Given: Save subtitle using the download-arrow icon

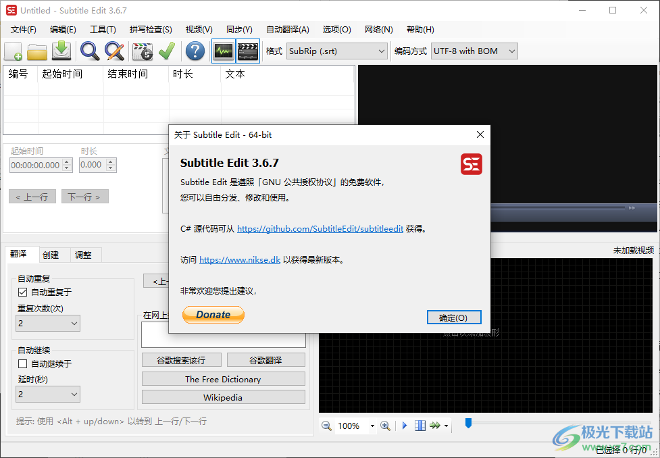Looking at the screenshot, I should (x=61, y=51).
